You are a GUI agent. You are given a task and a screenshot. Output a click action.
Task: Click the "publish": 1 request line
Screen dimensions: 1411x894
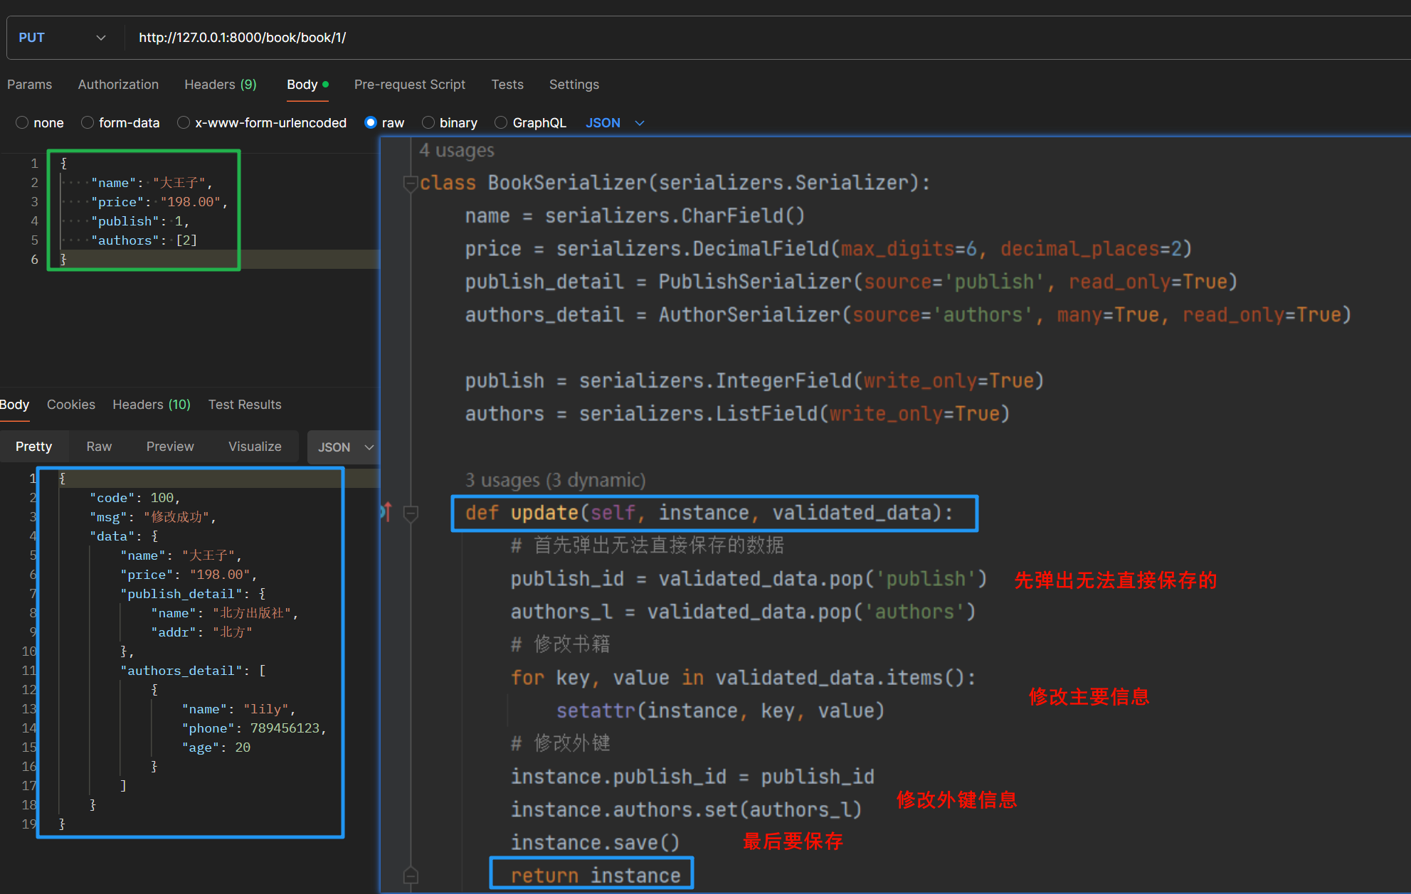[140, 221]
